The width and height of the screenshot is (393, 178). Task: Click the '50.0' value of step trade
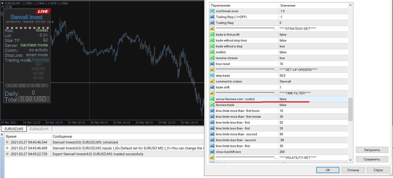click(x=282, y=76)
